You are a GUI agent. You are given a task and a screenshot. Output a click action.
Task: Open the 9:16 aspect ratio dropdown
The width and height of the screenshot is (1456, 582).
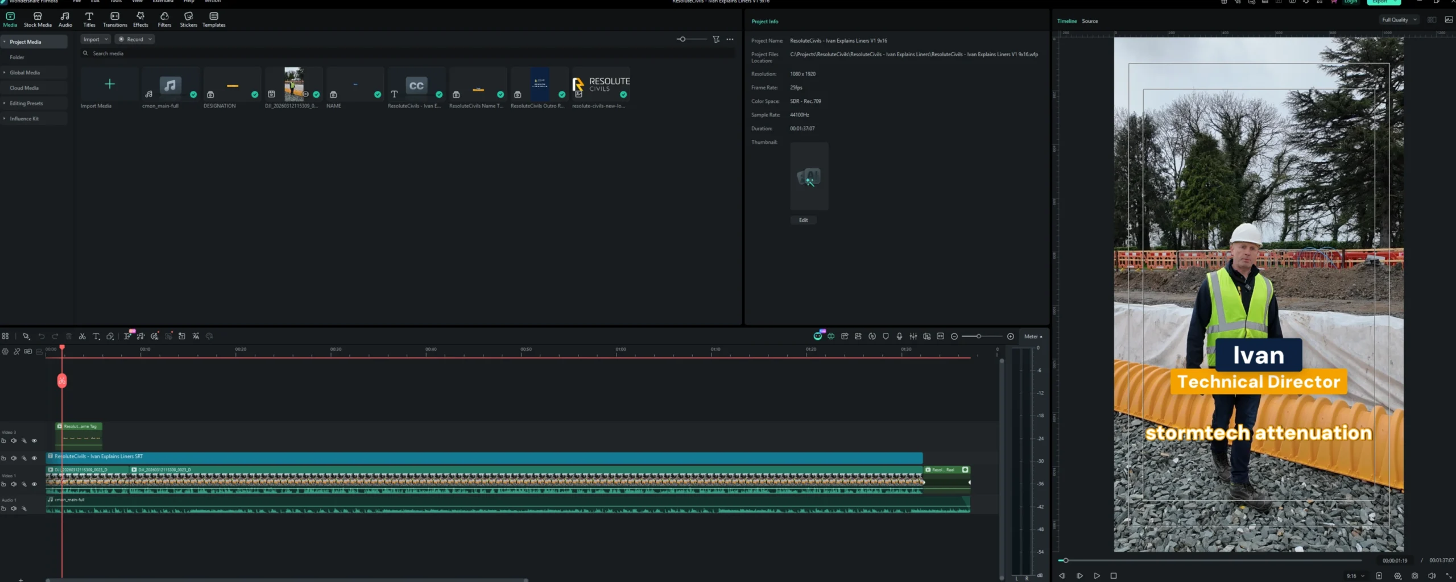1355,576
